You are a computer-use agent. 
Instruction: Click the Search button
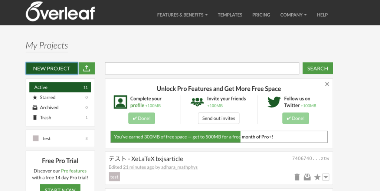click(x=318, y=68)
